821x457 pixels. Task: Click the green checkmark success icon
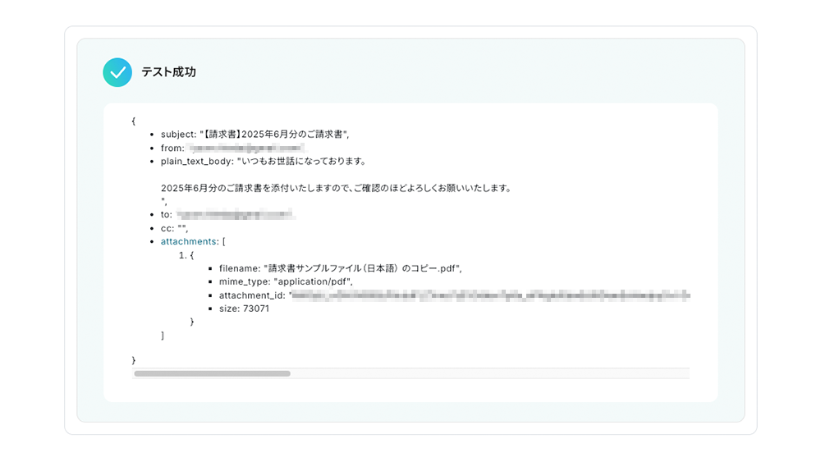(x=117, y=72)
